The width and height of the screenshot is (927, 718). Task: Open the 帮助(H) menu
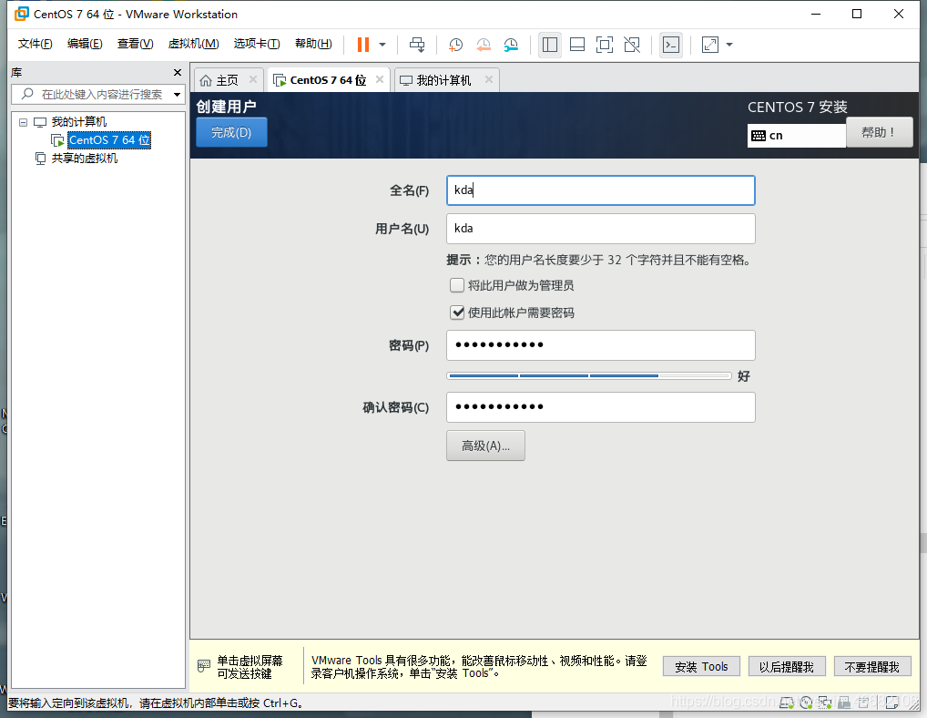coord(313,44)
